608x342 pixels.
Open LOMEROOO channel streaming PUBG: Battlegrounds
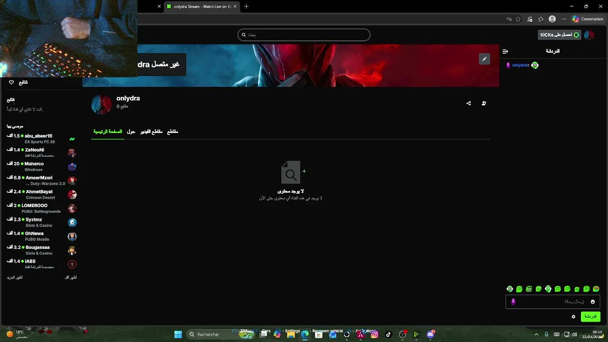pyautogui.click(x=42, y=208)
